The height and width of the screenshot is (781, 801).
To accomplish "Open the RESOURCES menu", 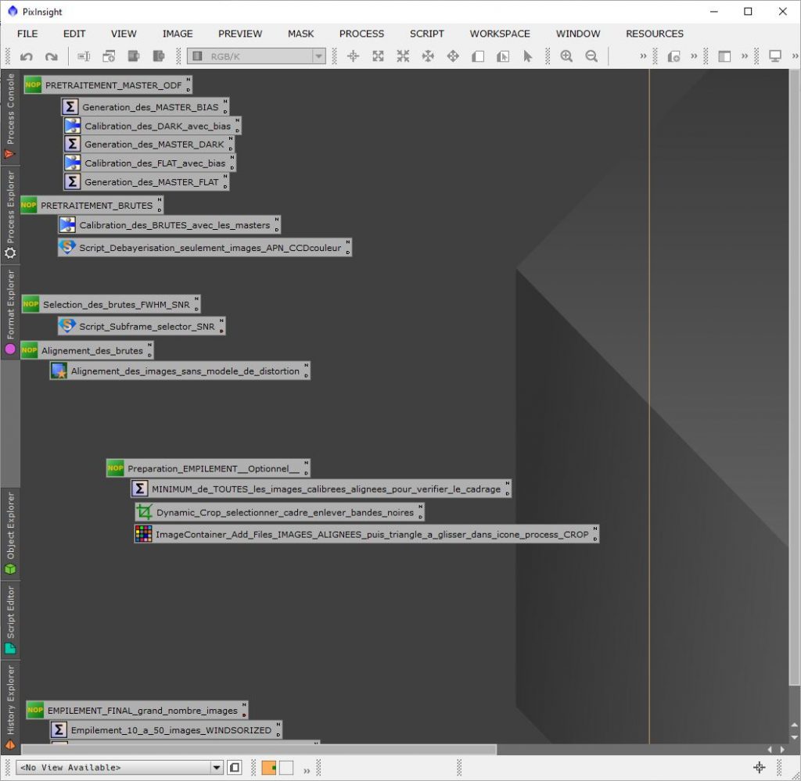I will point(655,34).
